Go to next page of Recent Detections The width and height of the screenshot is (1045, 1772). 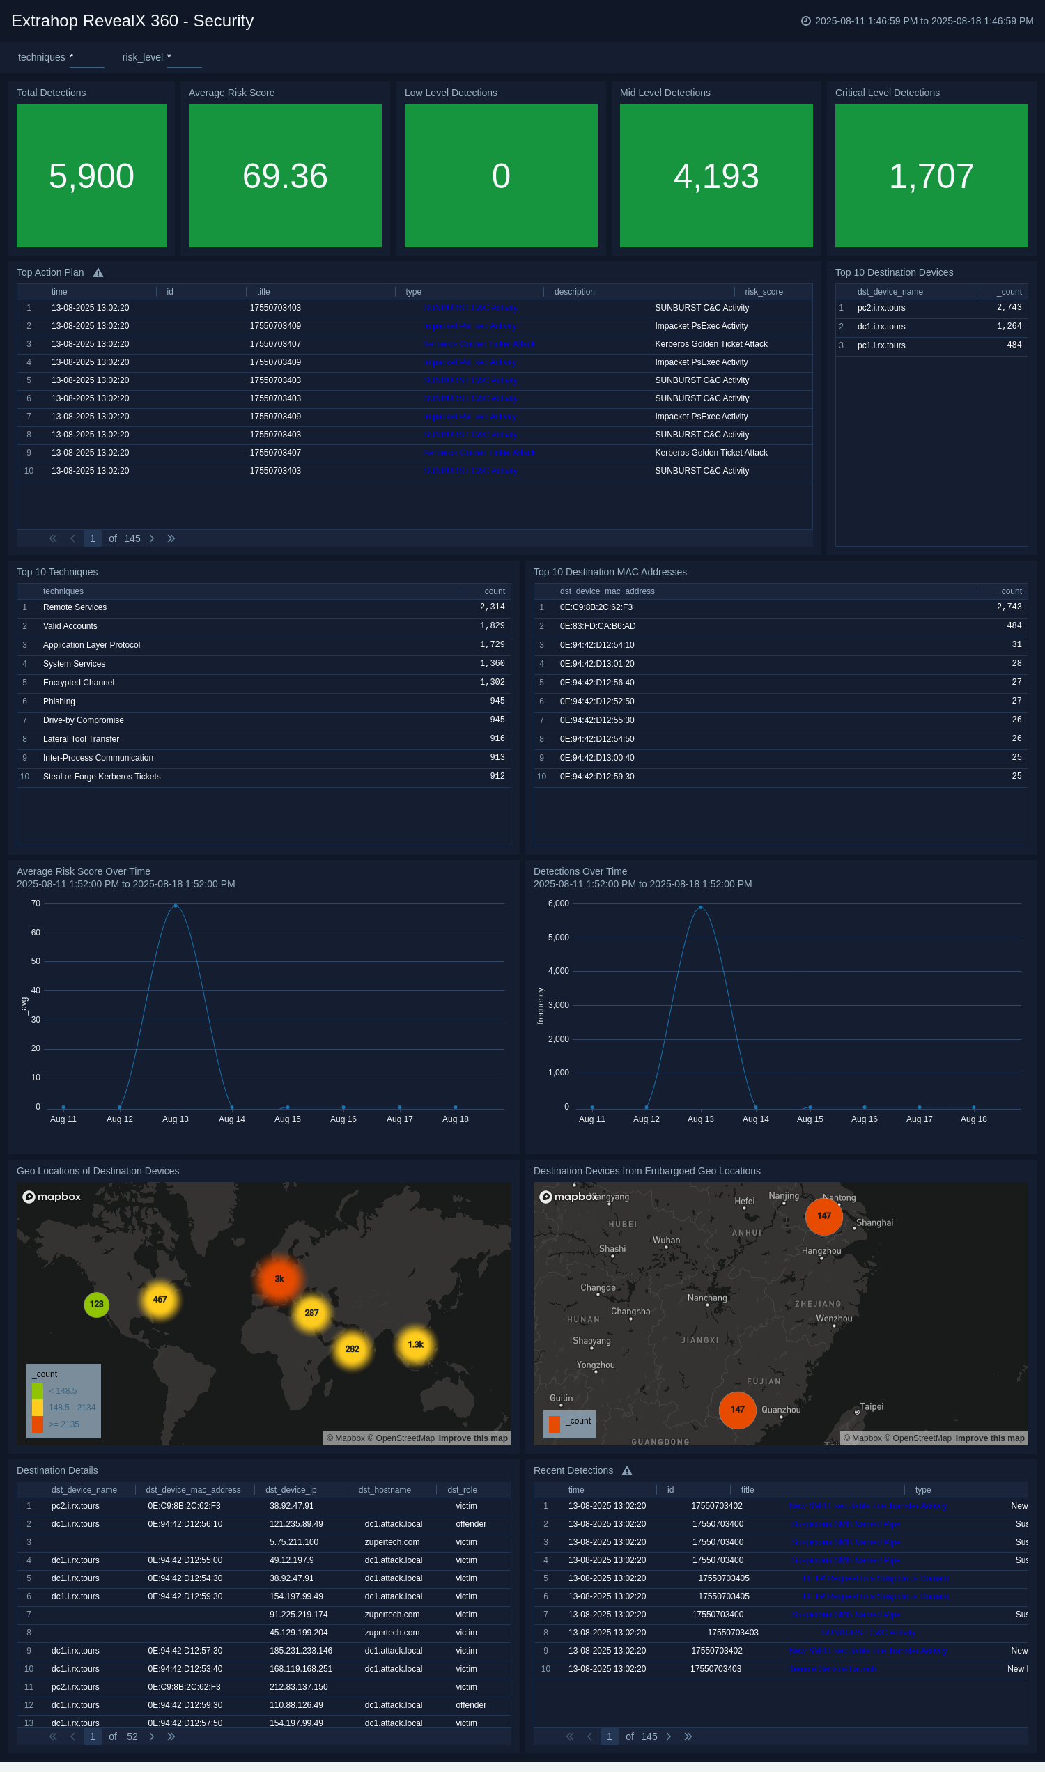(668, 1736)
